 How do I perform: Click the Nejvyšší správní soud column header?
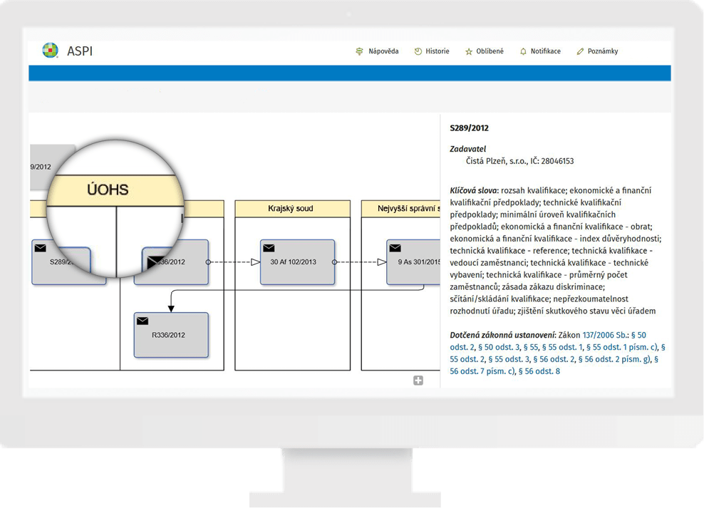tap(399, 209)
